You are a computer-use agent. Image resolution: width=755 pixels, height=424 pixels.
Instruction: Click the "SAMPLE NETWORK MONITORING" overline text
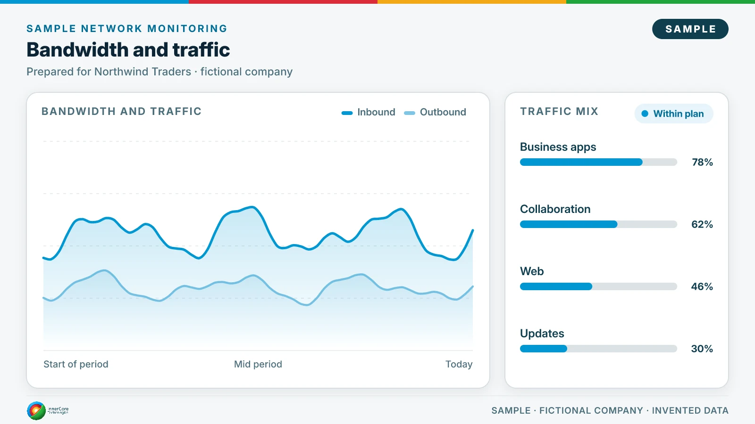click(x=127, y=29)
